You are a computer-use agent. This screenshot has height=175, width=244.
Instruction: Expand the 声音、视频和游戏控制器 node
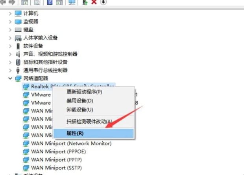coord(10,54)
